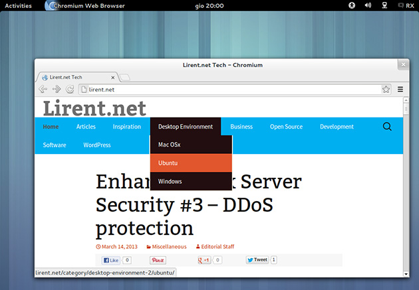The image size is (419, 290).
Task: Open the Software navigation item
Action: click(x=55, y=145)
